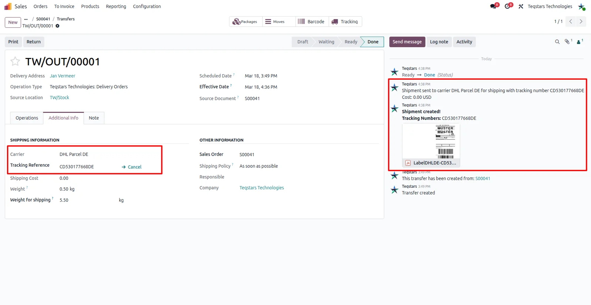Click the Send message button
This screenshot has height=305, width=591.
point(407,42)
